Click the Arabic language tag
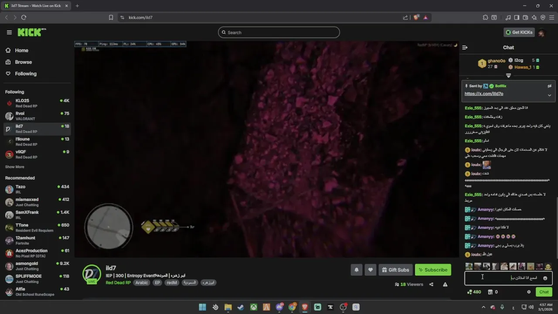The height and width of the screenshot is (314, 558). point(141,283)
